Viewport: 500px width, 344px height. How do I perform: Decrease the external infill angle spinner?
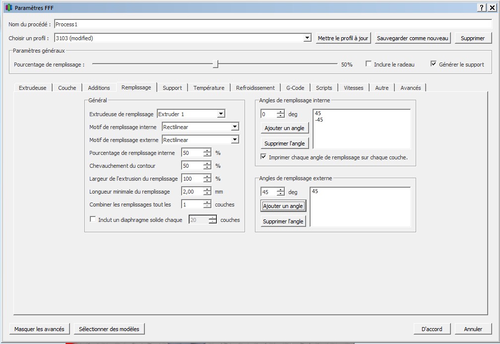tap(281, 194)
